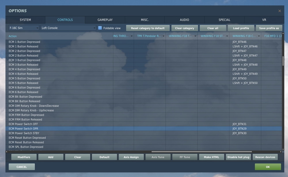
Task: Open the AUDIO options tab
Action: pos(184,20)
